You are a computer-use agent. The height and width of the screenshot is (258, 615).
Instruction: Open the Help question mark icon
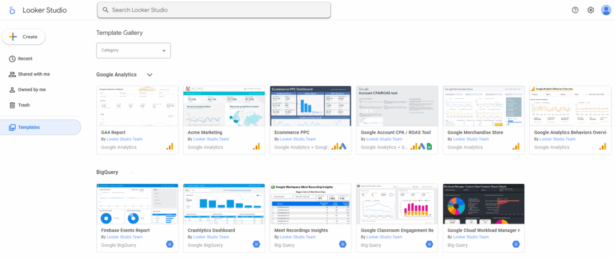(575, 10)
